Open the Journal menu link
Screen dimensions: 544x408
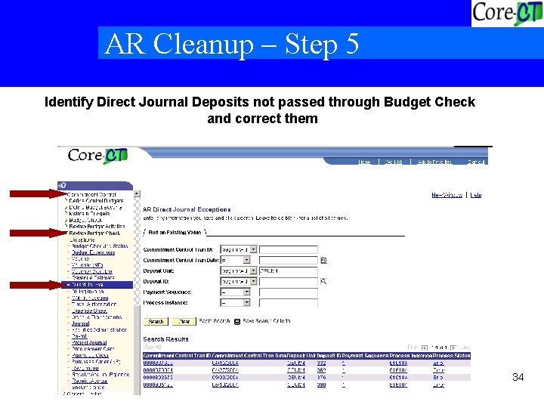point(80,323)
